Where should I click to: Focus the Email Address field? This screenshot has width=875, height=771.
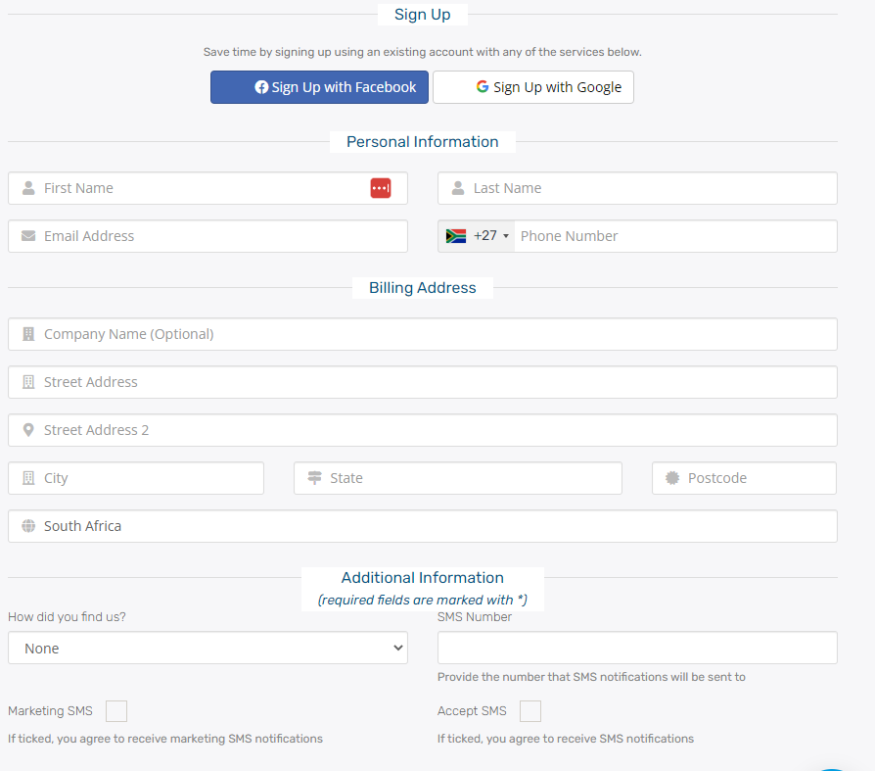(207, 236)
